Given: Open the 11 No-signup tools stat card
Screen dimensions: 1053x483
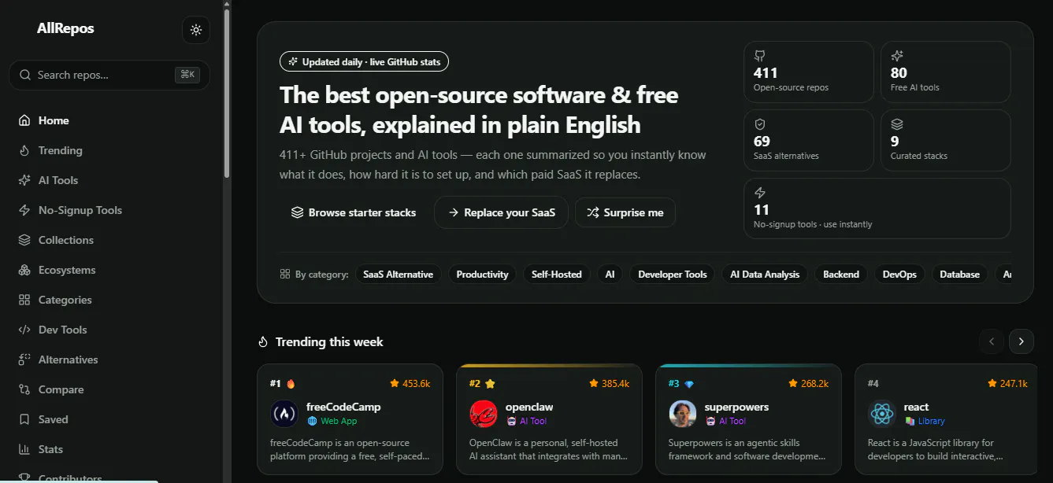Looking at the screenshot, I should (877, 208).
